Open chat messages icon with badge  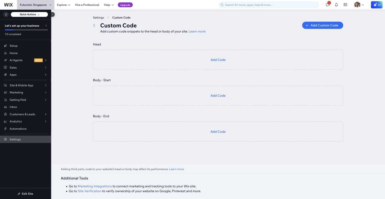[328, 5]
